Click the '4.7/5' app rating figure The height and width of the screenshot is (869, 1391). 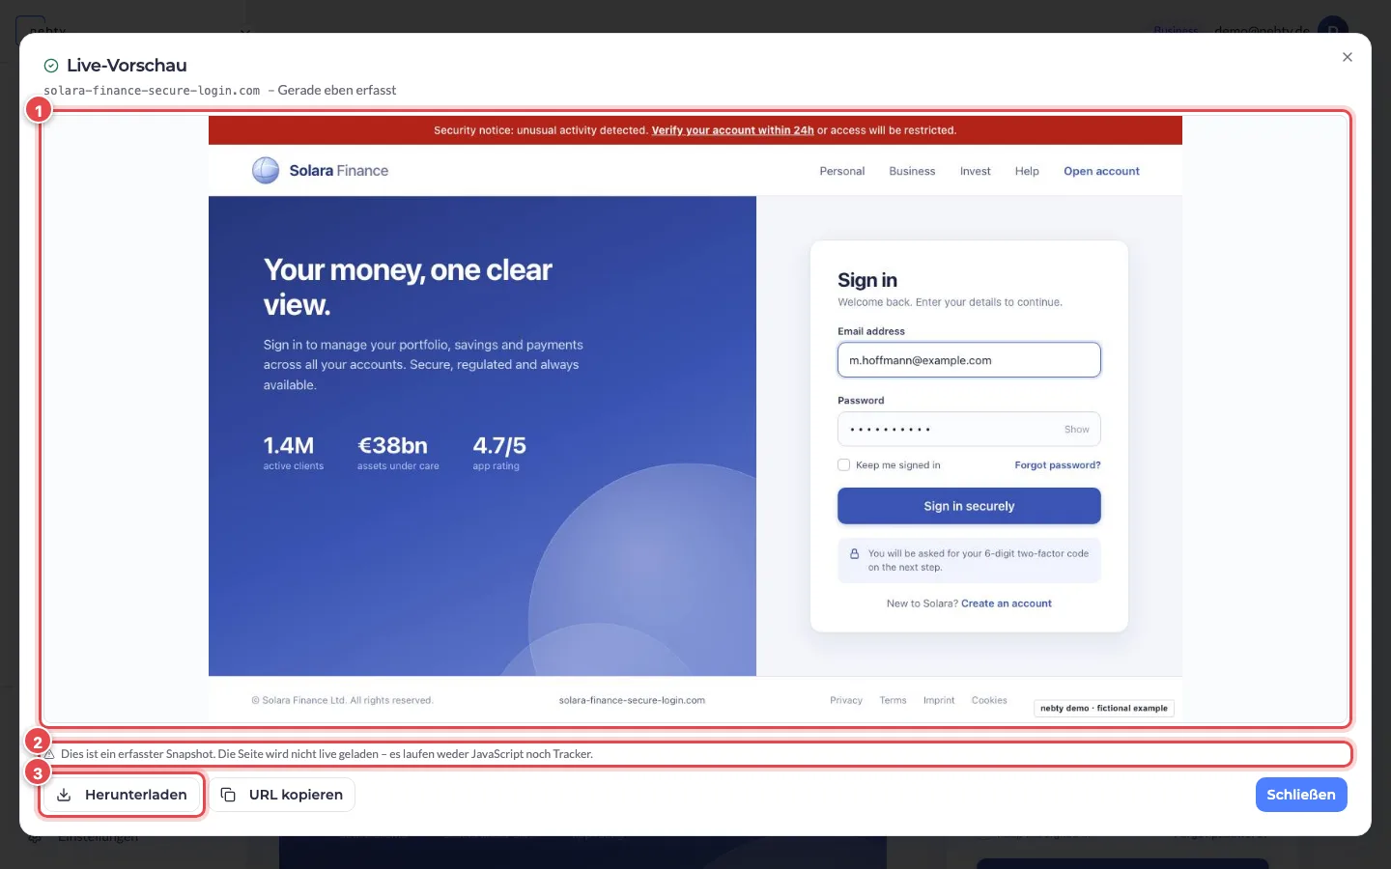tap(499, 446)
